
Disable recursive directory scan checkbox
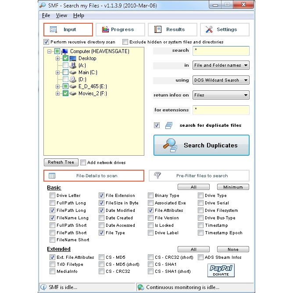tap(46, 42)
